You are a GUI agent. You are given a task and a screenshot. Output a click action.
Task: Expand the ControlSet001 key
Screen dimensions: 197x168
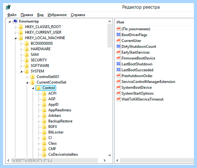(27, 77)
